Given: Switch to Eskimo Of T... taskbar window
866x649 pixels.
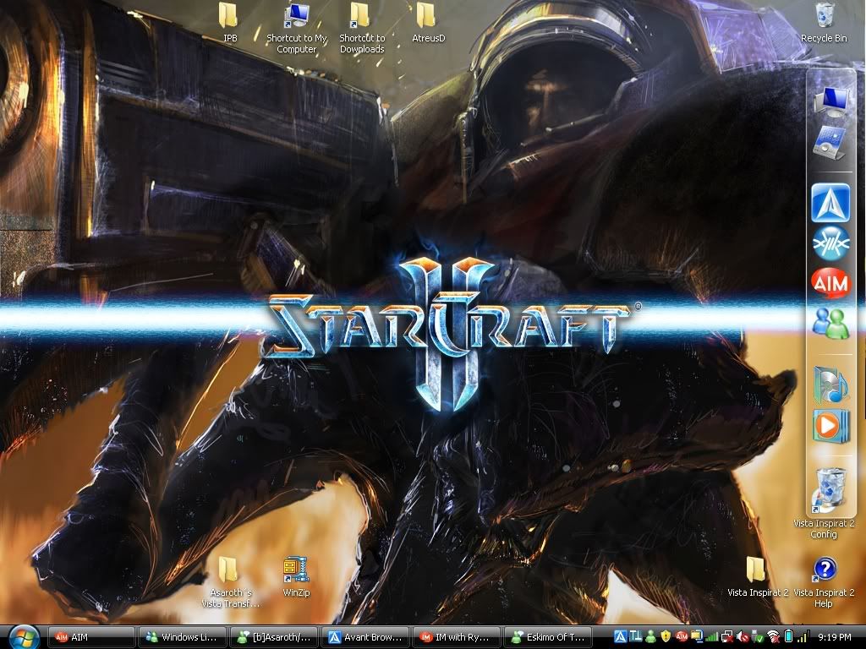Looking at the screenshot, I should tap(547, 637).
